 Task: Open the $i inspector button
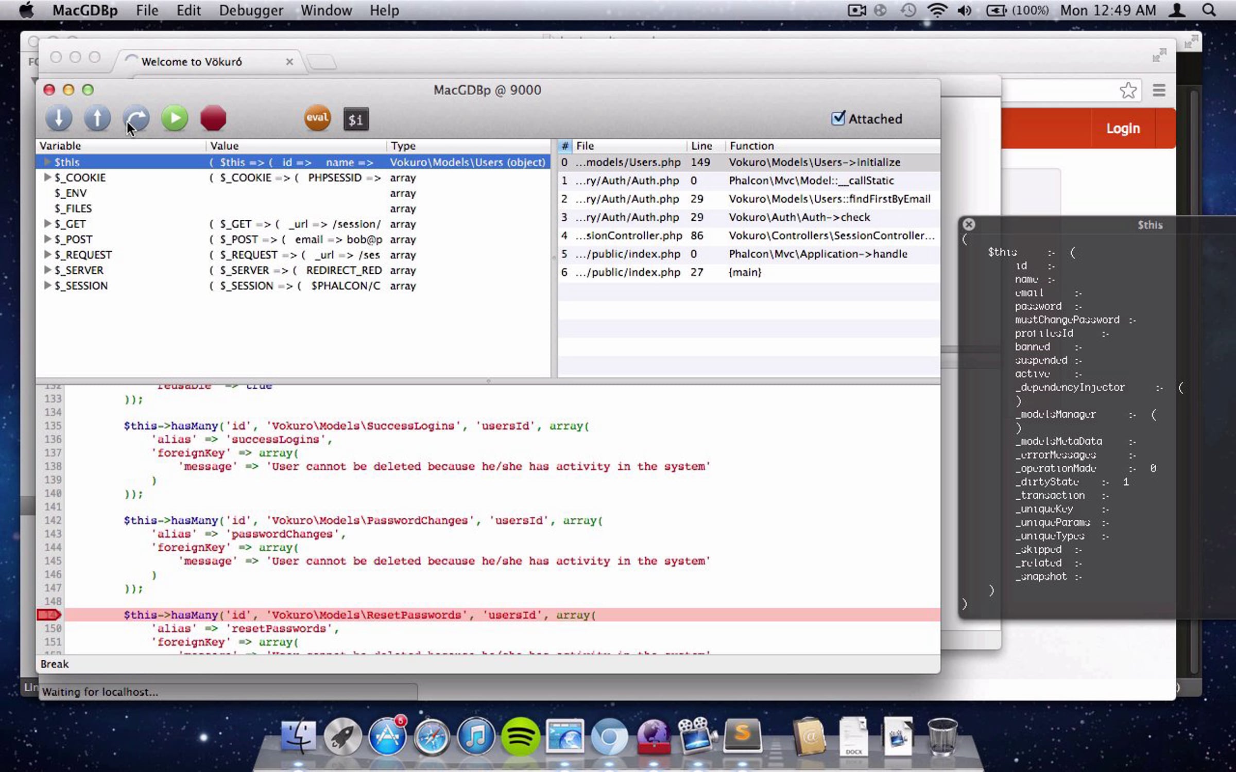pyautogui.click(x=356, y=119)
